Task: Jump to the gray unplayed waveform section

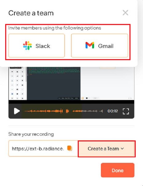Action: pyautogui.click(x=90, y=111)
